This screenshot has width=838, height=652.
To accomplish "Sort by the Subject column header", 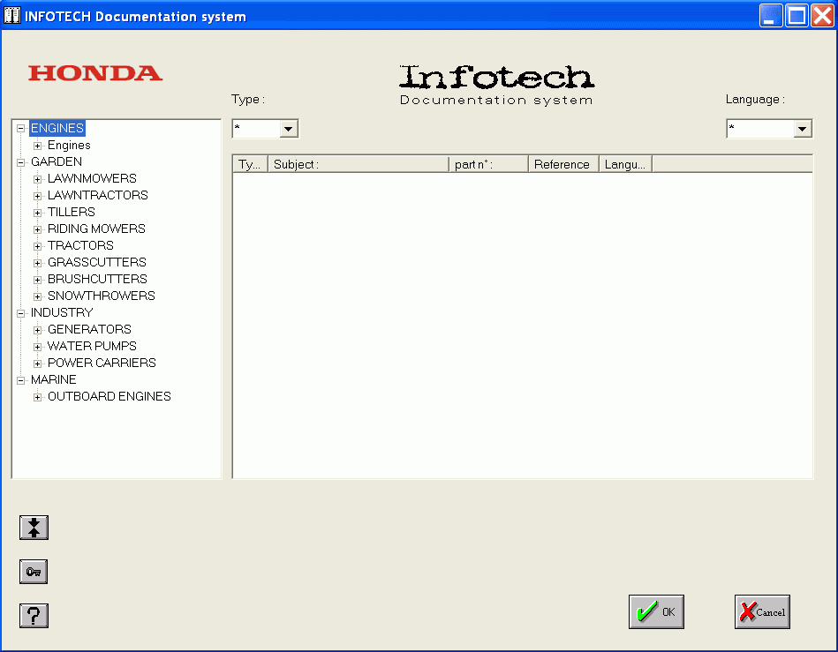I will point(359,164).
